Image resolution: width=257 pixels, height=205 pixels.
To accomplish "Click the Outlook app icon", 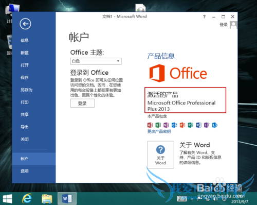I will pyautogui.click(x=174, y=125).
